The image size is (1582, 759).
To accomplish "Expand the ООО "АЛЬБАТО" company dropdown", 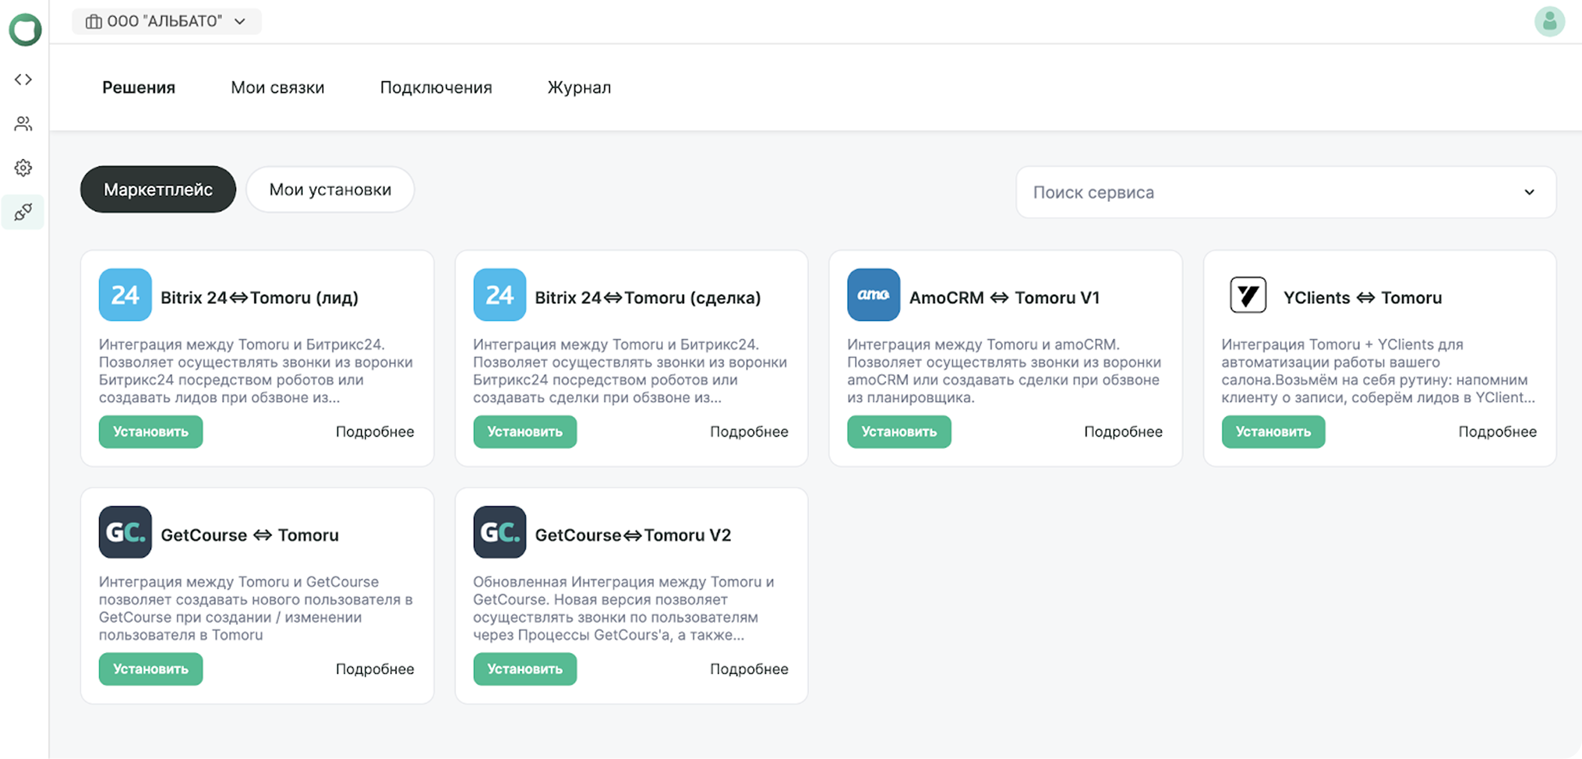I will tap(167, 21).
